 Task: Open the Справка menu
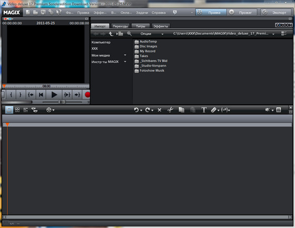[x=159, y=13]
